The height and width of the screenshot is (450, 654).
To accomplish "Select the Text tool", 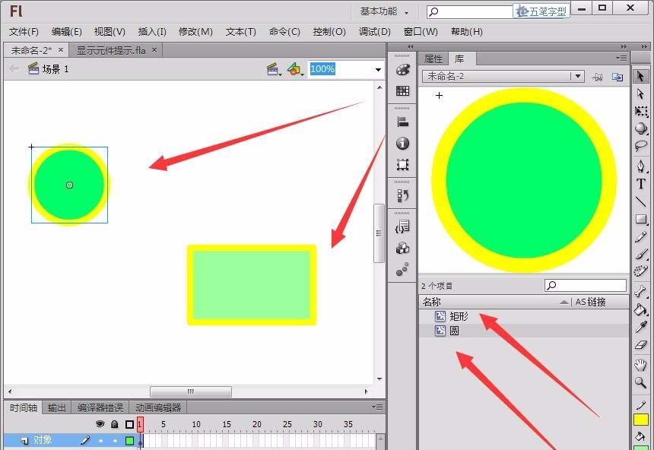I will 641,184.
